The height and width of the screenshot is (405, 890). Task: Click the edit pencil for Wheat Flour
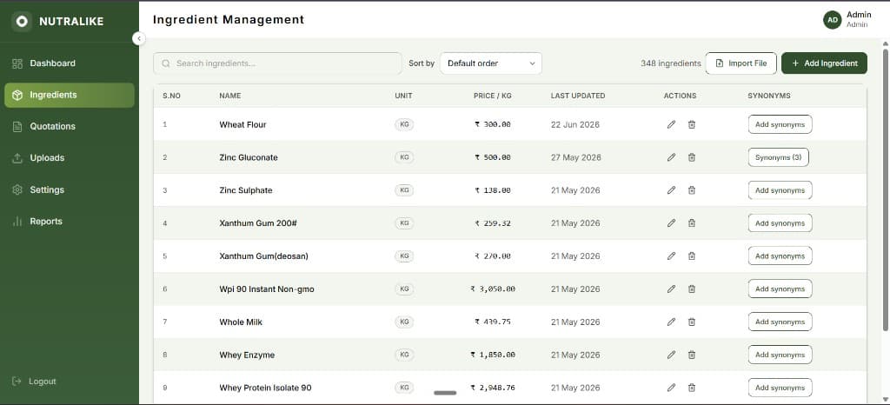tap(671, 124)
